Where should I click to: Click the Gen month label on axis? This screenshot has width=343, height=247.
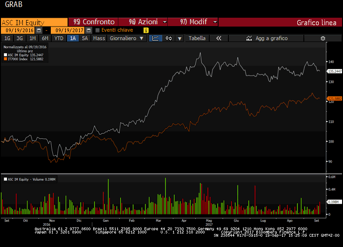tap(106, 220)
